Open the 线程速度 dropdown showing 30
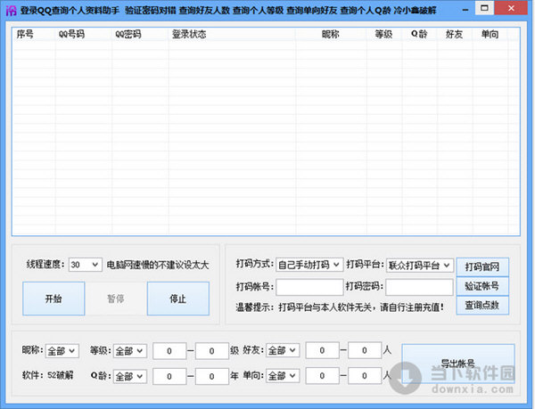The image size is (535, 409). (x=85, y=265)
